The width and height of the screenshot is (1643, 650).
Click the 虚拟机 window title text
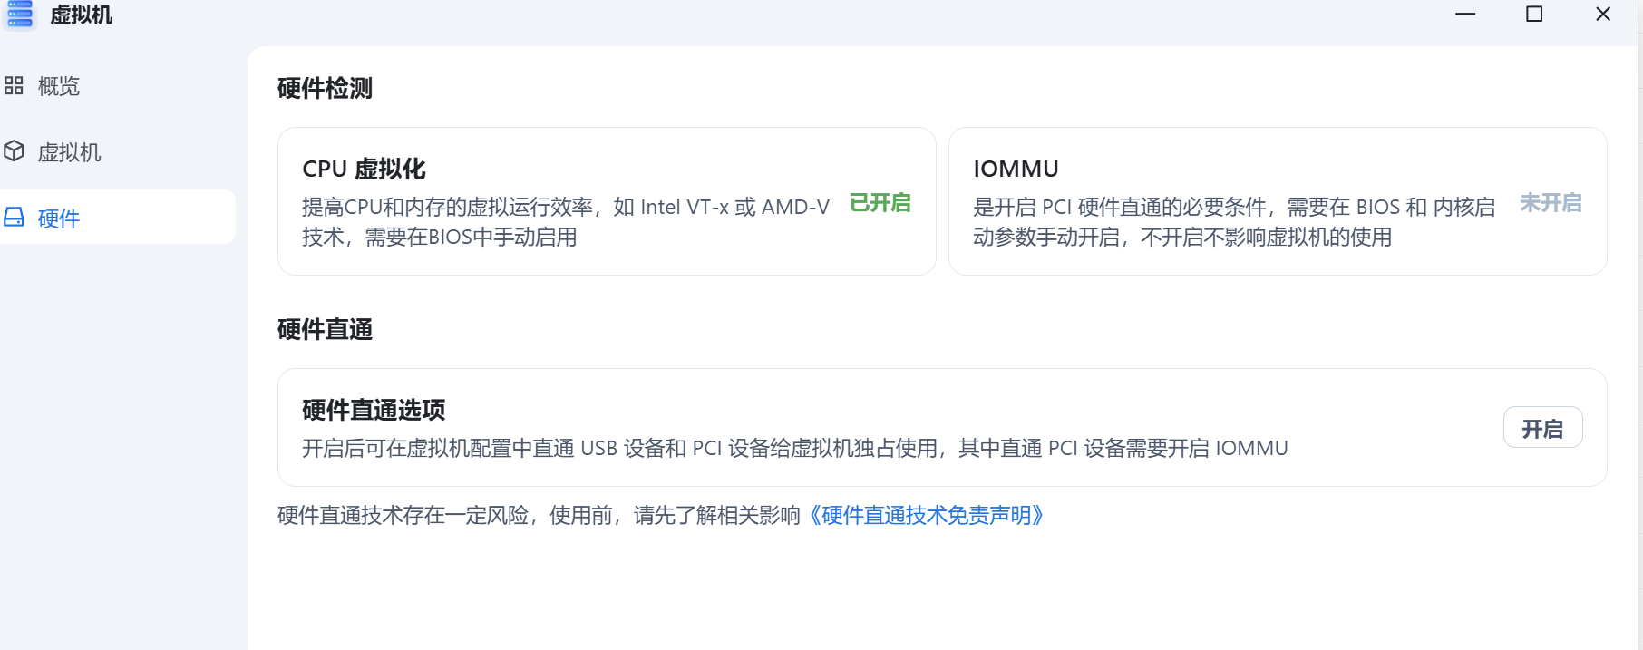pos(82,15)
